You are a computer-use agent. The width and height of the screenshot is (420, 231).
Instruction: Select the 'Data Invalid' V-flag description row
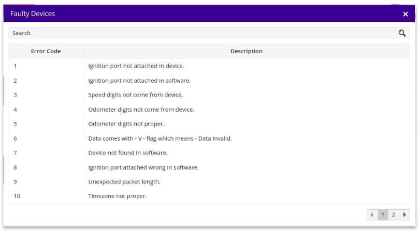click(x=160, y=138)
